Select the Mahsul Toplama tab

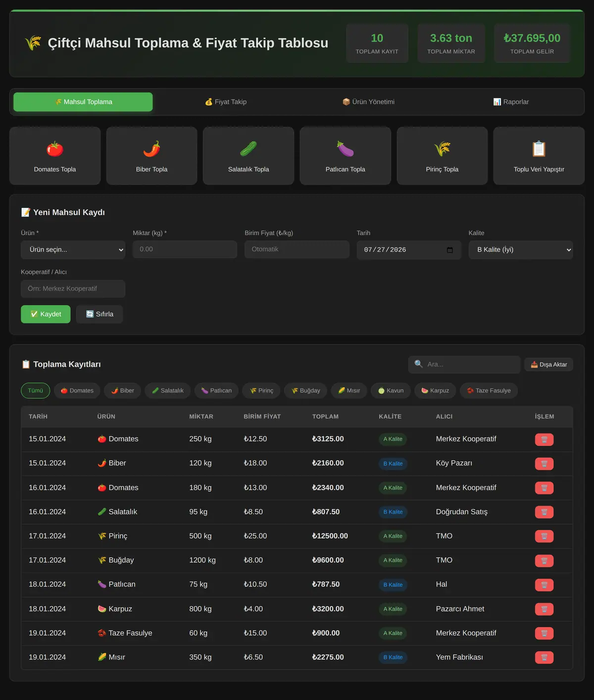click(83, 102)
